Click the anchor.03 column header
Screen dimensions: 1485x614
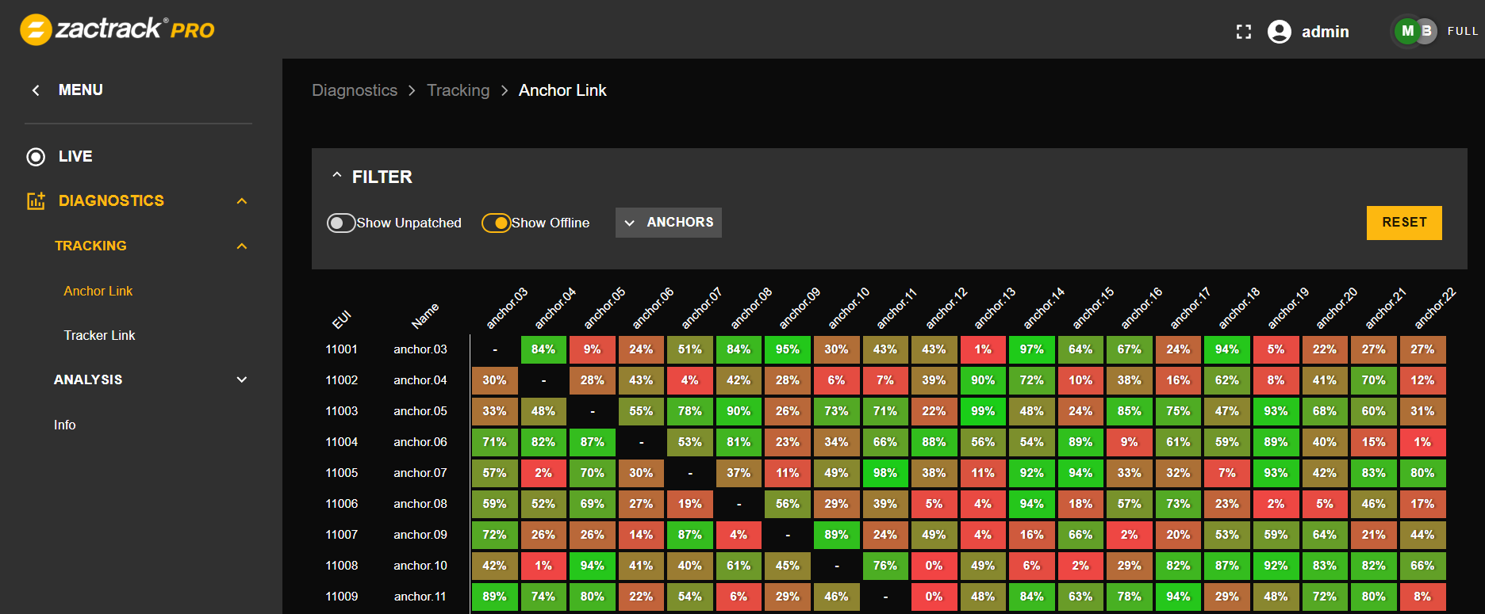coord(507,308)
